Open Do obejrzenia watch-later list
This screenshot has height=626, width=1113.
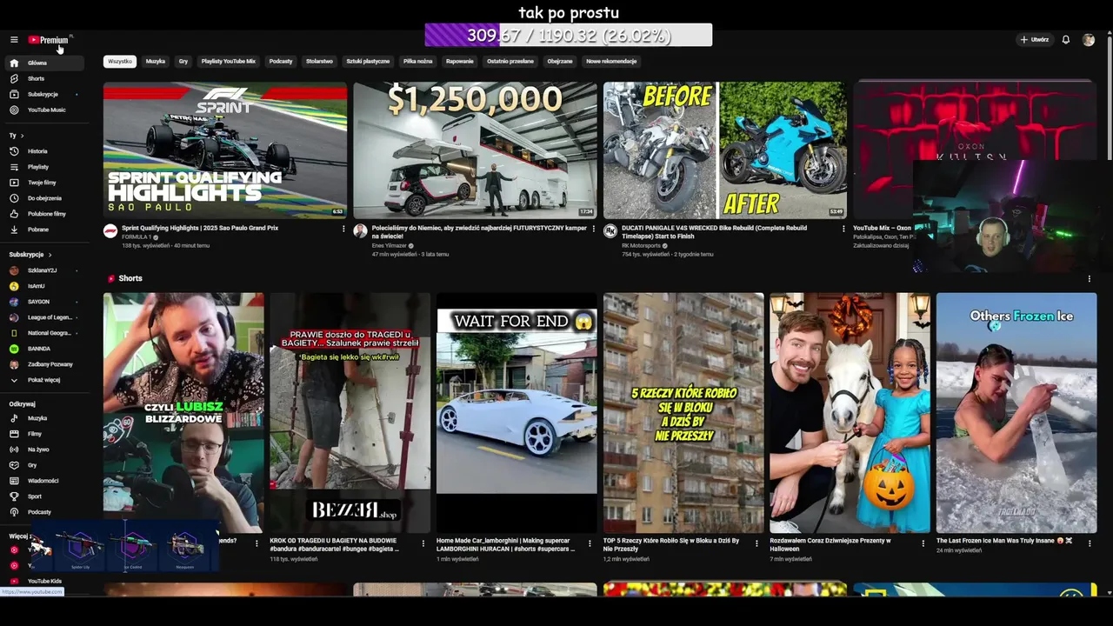[x=43, y=198]
